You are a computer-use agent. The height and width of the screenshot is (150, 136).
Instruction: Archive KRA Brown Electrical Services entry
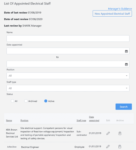120,133
